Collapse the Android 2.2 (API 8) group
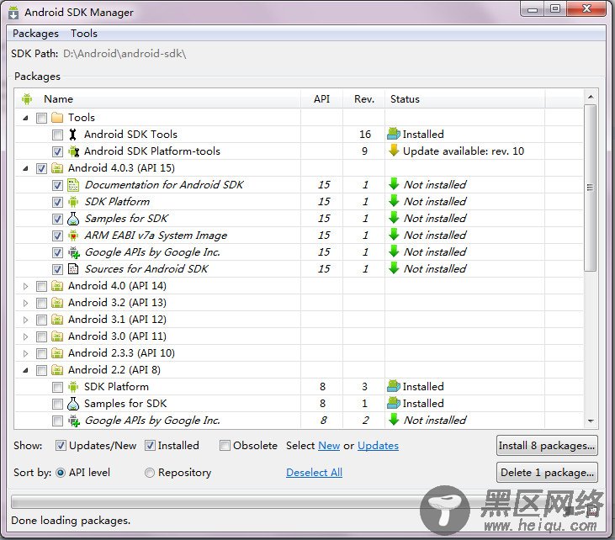615x540 pixels. point(25,370)
